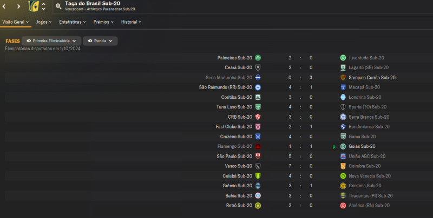Open the Prémios tab menu

(x=104, y=22)
